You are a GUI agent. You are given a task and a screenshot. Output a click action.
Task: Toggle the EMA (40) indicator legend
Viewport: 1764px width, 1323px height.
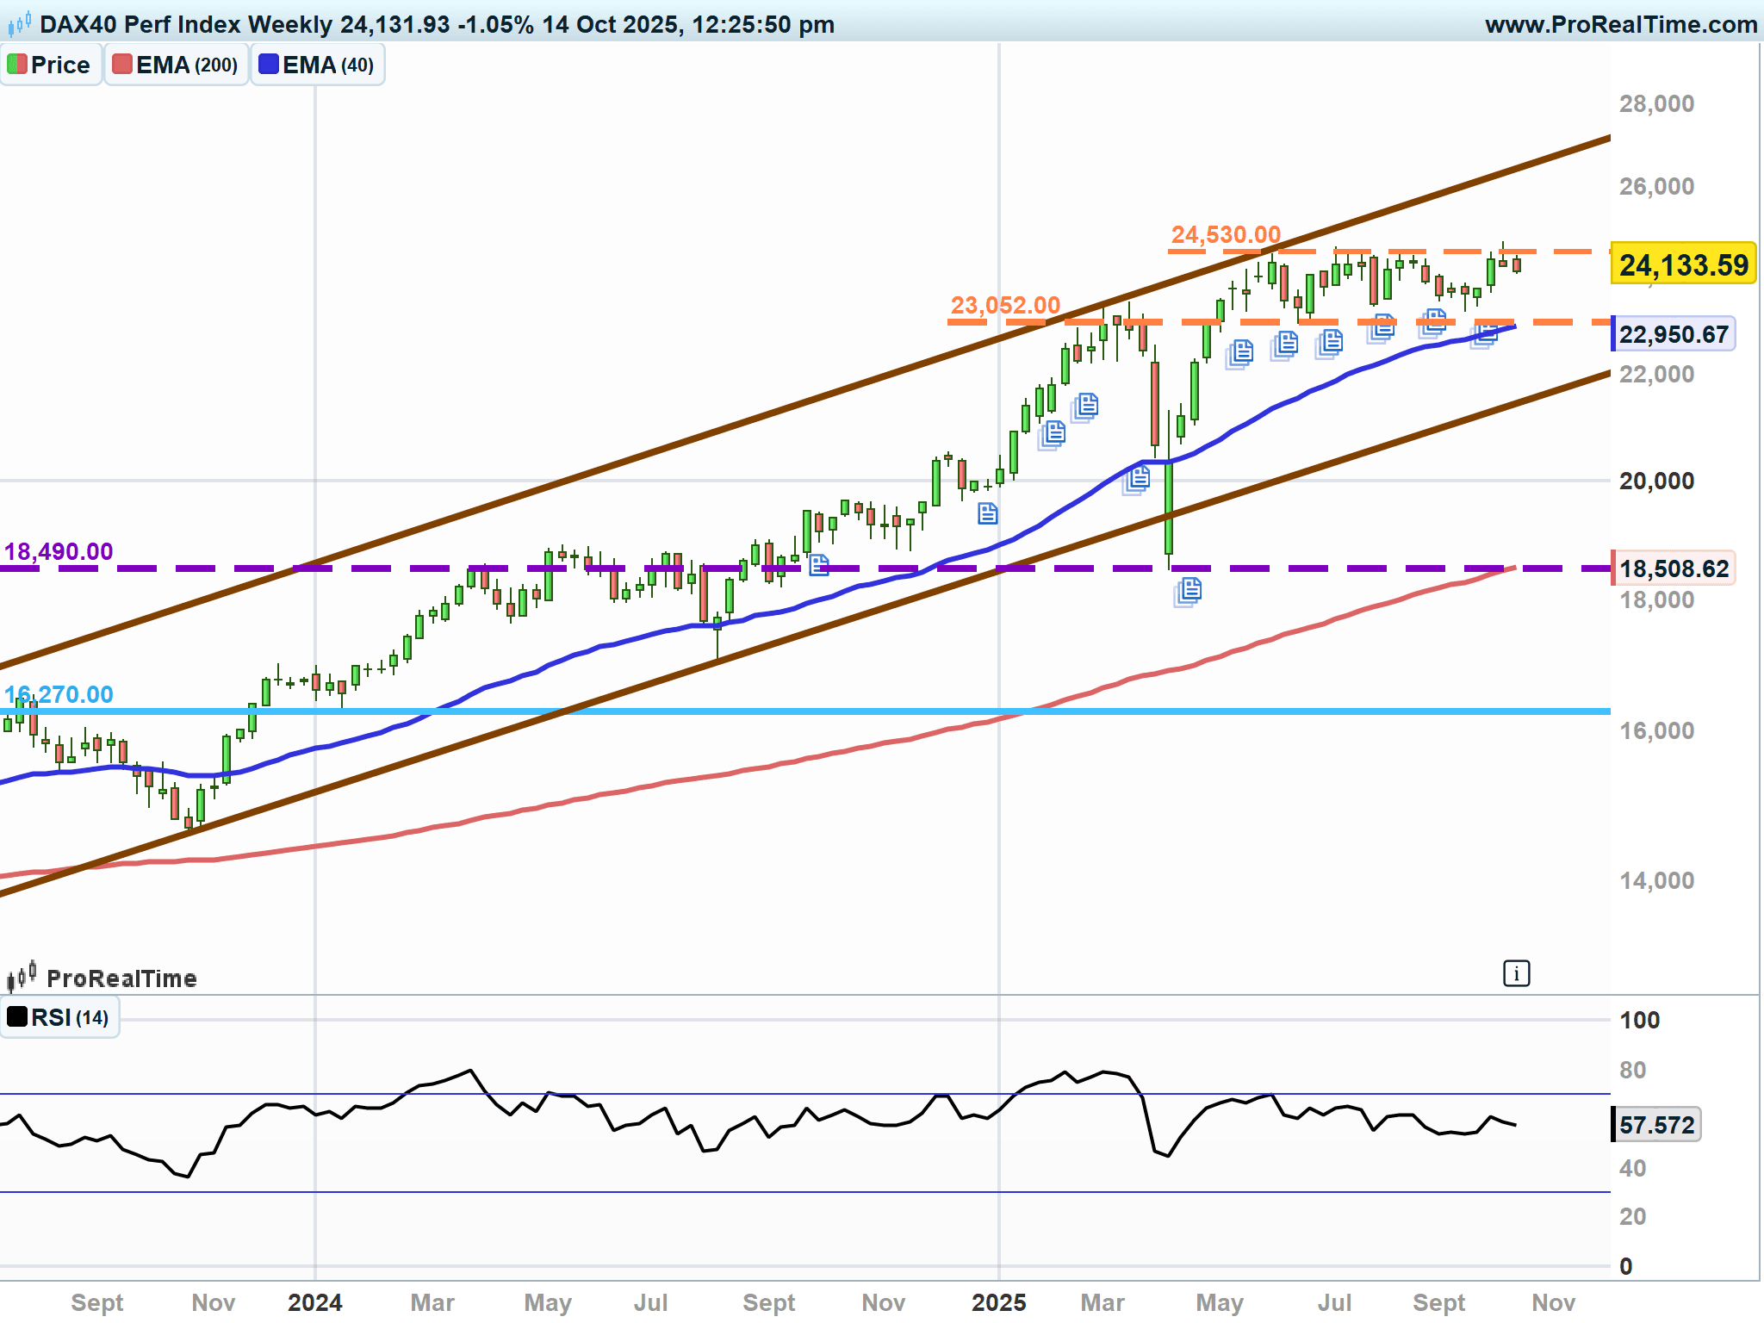pyautogui.click(x=317, y=65)
